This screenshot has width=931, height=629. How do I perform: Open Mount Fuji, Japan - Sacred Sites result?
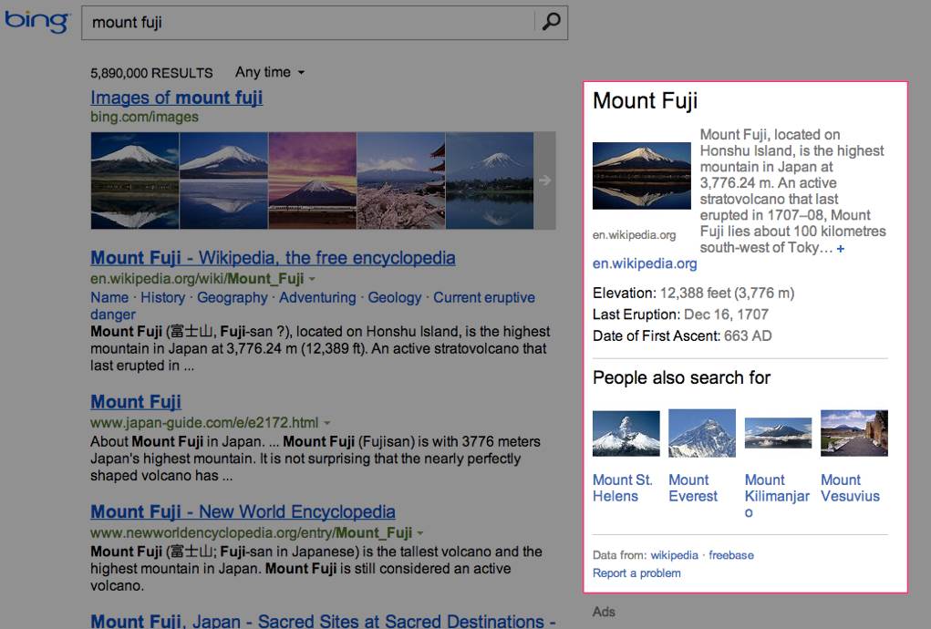pos(323,621)
